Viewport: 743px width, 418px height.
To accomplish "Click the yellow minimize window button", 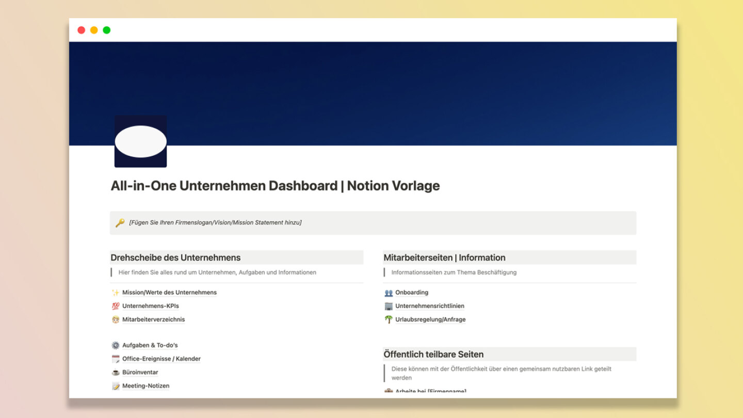I will (94, 30).
